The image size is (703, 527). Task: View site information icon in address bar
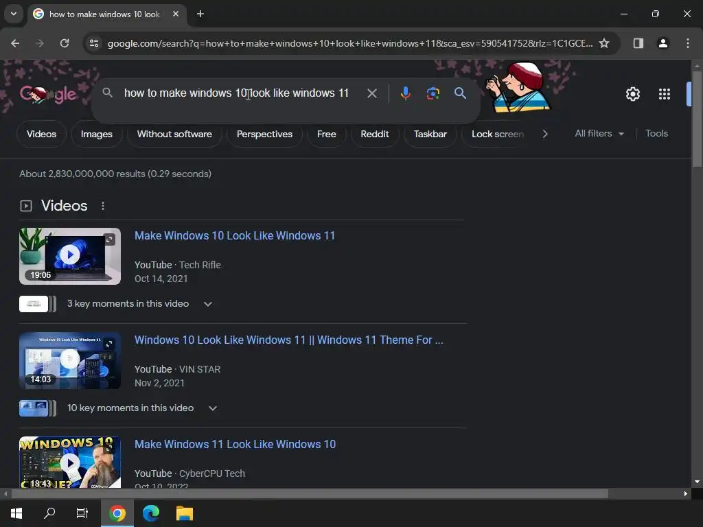[94, 43]
